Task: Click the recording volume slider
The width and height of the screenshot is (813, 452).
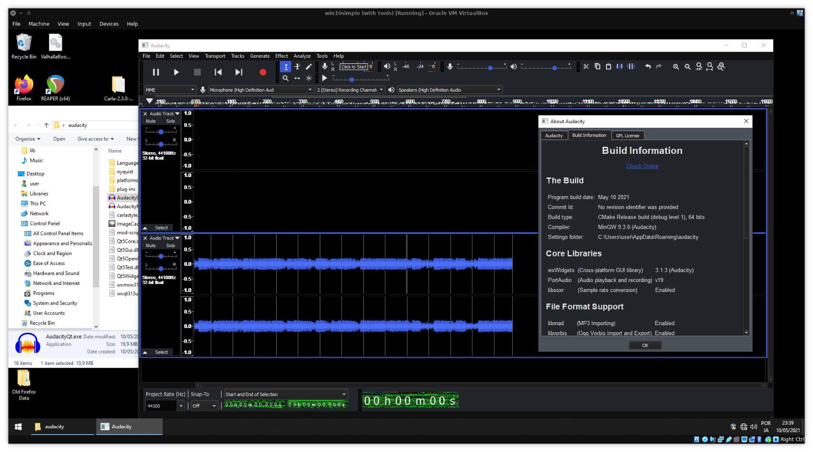Action: [x=481, y=67]
